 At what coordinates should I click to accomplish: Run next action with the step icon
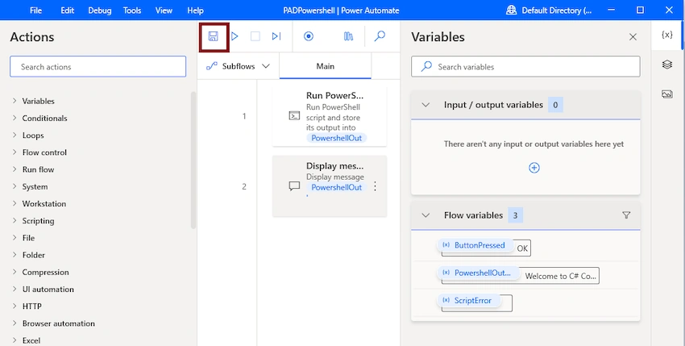tap(276, 36)
